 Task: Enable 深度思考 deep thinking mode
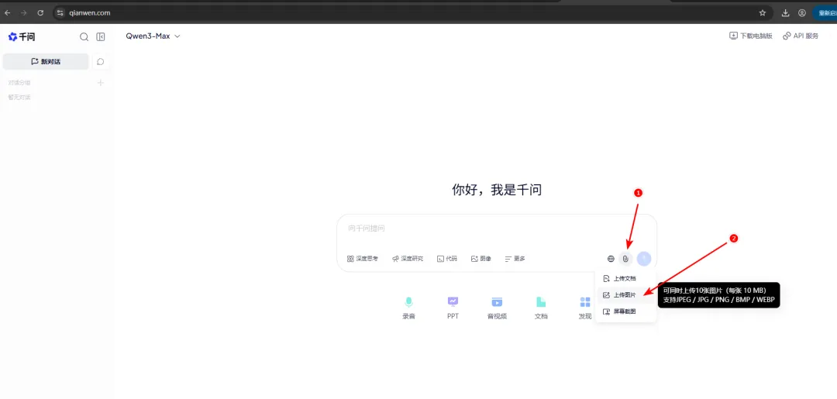coord(363,259)
